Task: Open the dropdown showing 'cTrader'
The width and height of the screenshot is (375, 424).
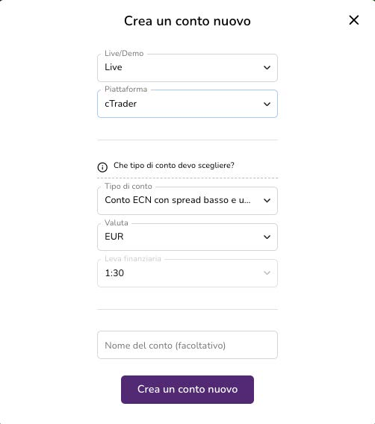Action: (x=187, y=104)
